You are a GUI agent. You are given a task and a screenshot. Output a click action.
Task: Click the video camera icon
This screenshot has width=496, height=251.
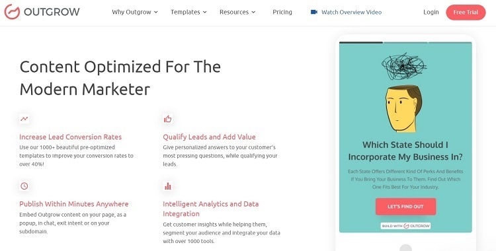click(x=313, y=12)
